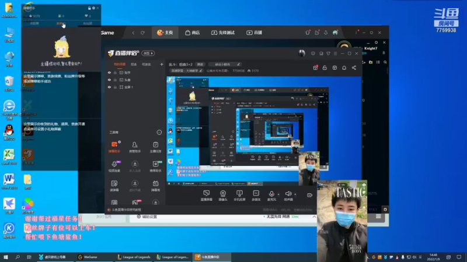Open the 说弹幕 tool
Viewport: 467px width, 262px height.
tap(114, 186)
